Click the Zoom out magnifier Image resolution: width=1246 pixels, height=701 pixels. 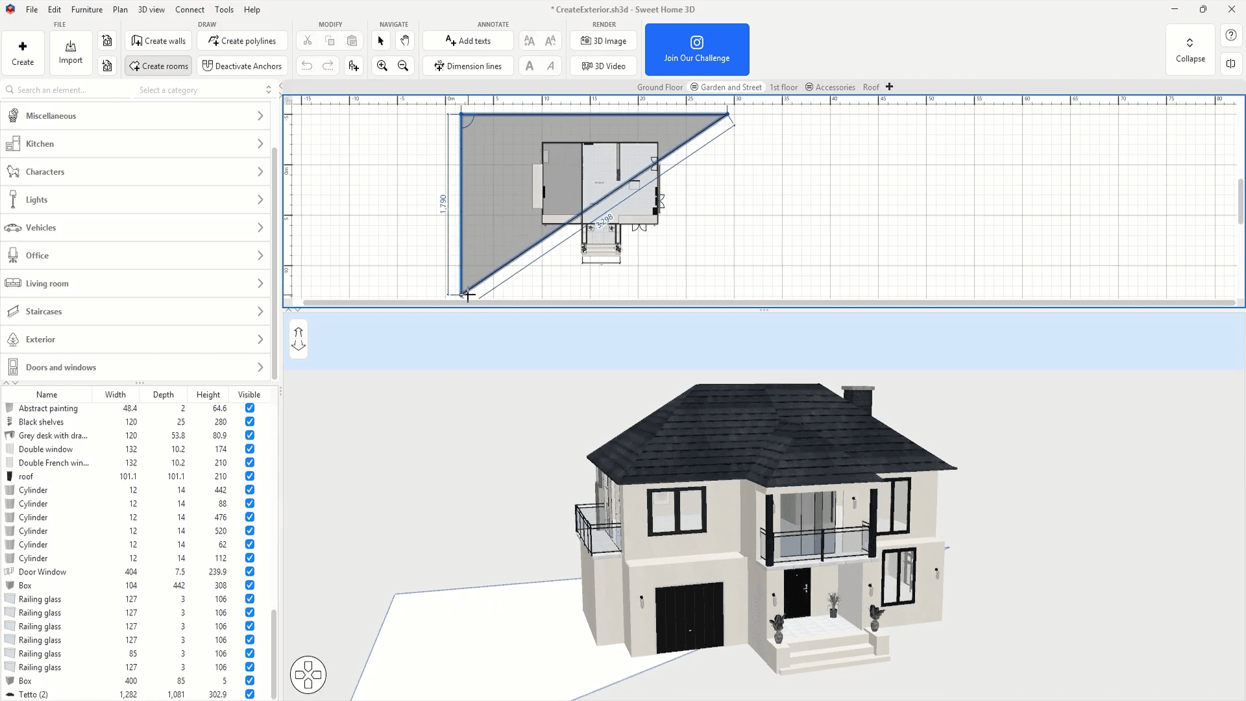(x=403, y=66)
